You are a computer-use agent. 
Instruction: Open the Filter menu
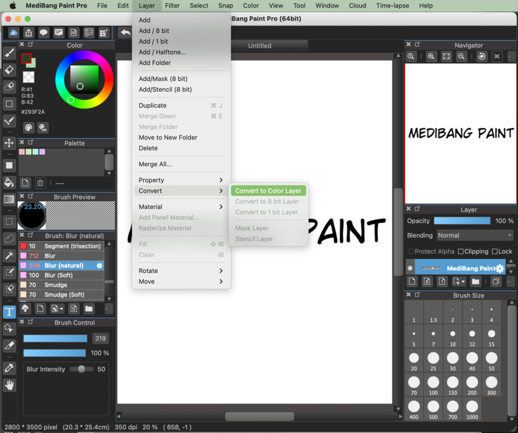tap(172, 6)
